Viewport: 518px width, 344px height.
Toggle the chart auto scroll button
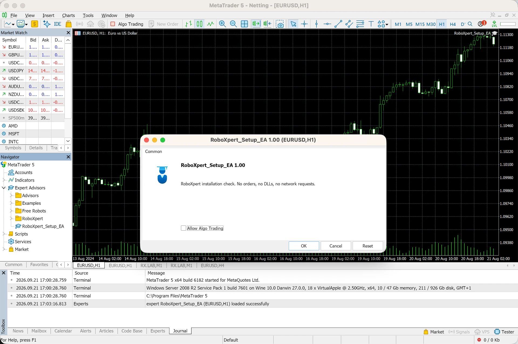tap(256, 24)
